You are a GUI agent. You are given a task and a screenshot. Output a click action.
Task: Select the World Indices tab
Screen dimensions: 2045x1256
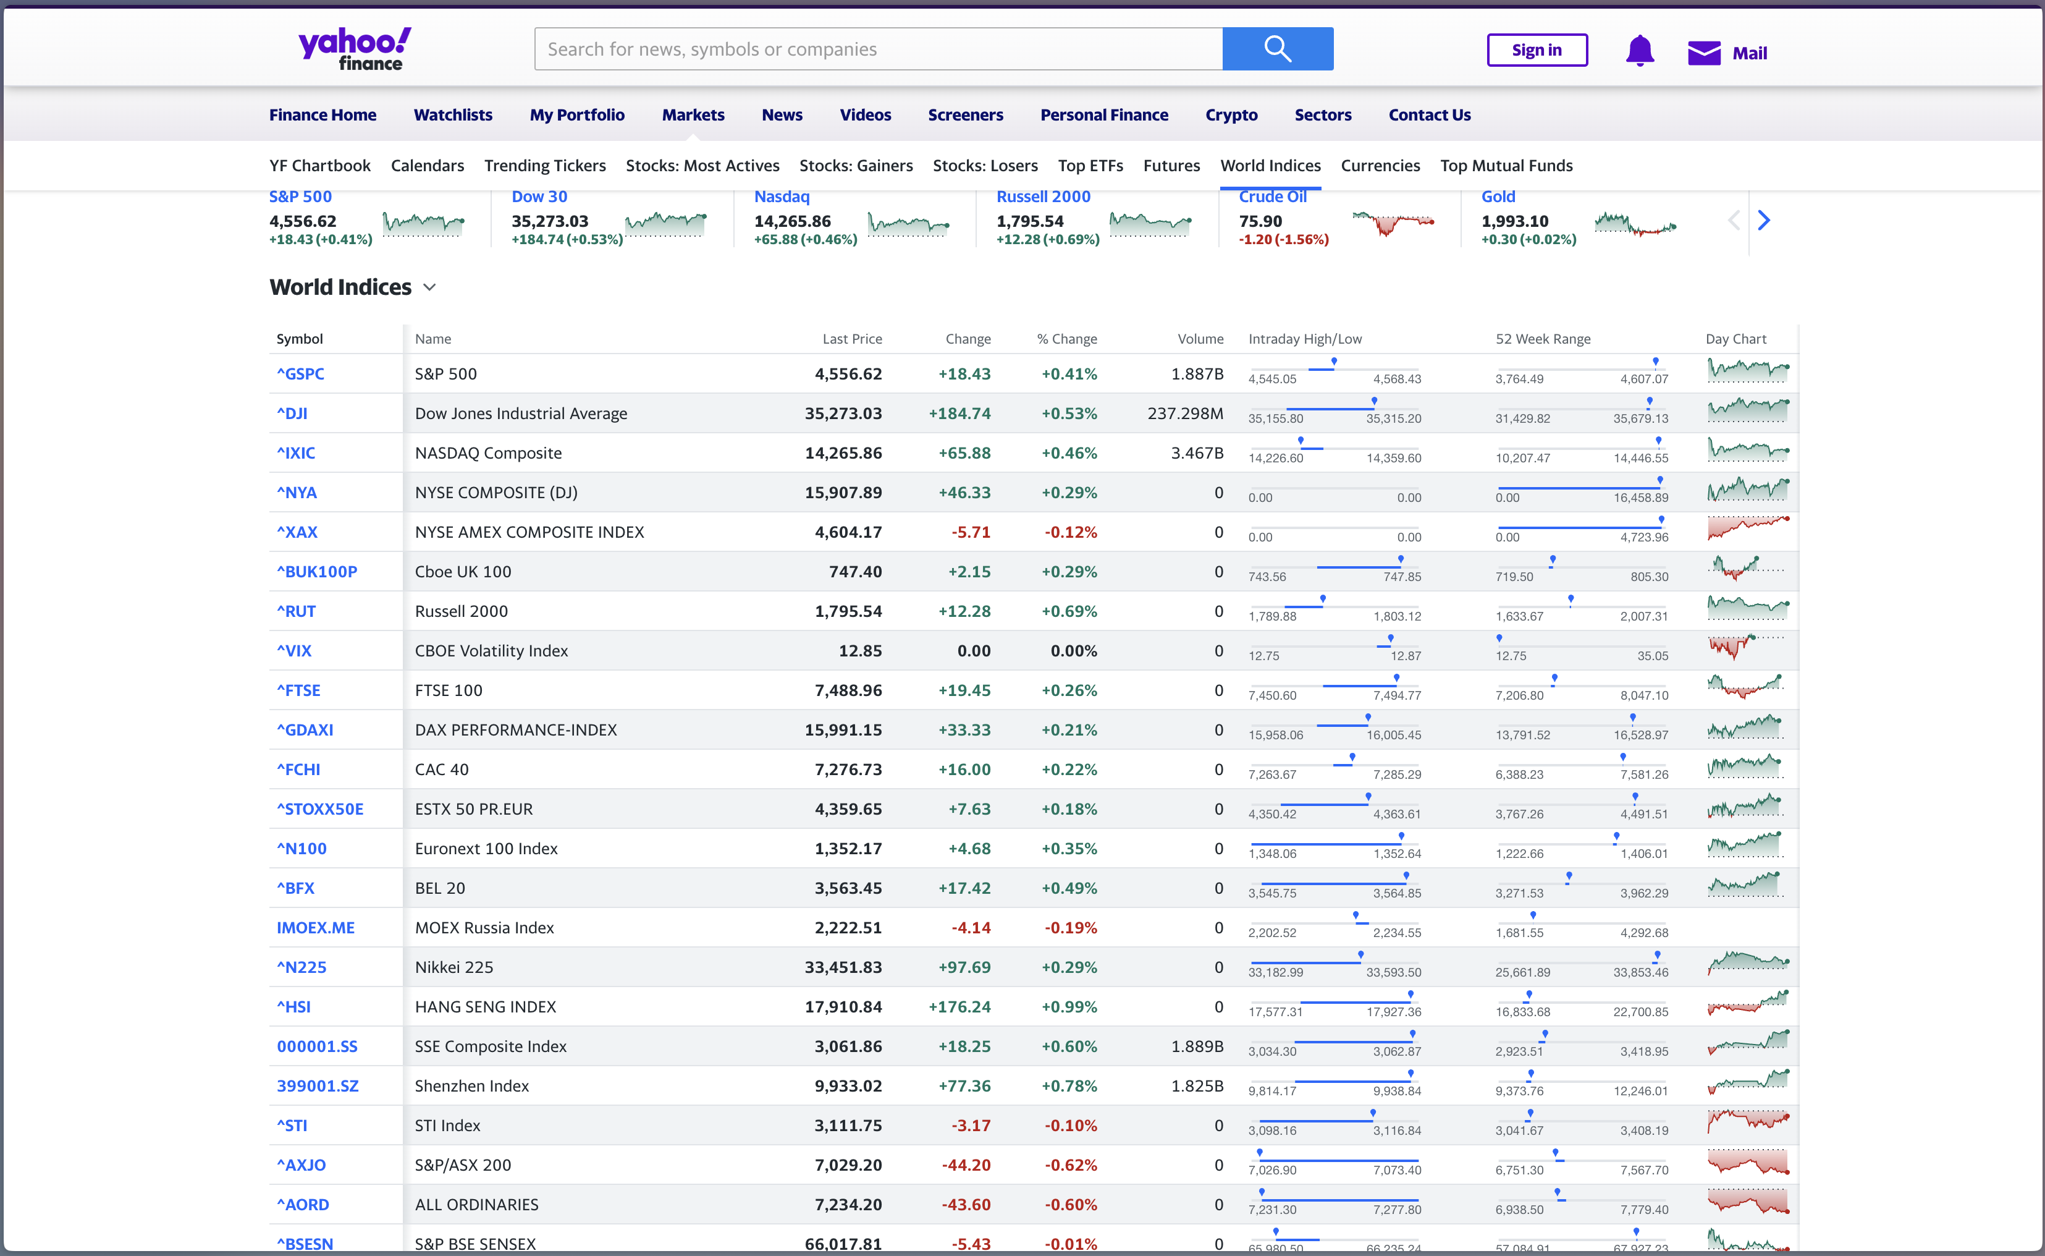(x=1270, y=165)
